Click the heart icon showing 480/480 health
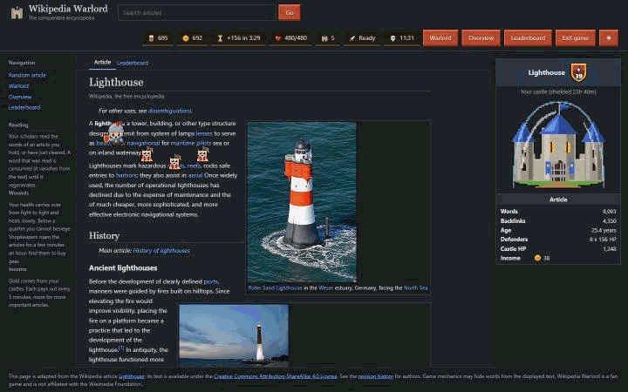The width and height of the screenshot is (628, 392). click(x=278, y=38)
